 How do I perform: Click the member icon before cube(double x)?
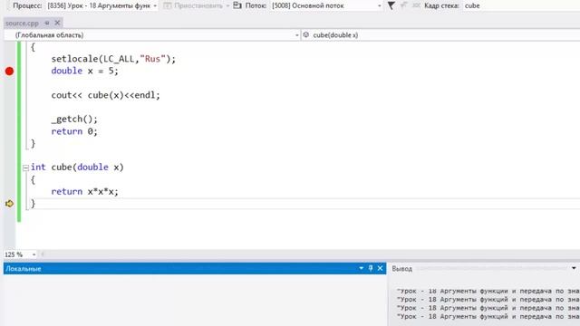coord(306,34)
